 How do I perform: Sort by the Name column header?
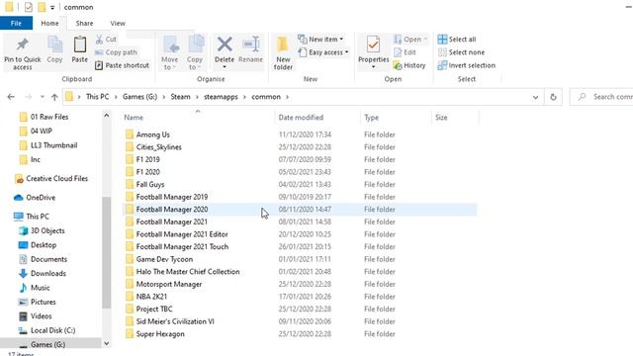tap(198, 118)
